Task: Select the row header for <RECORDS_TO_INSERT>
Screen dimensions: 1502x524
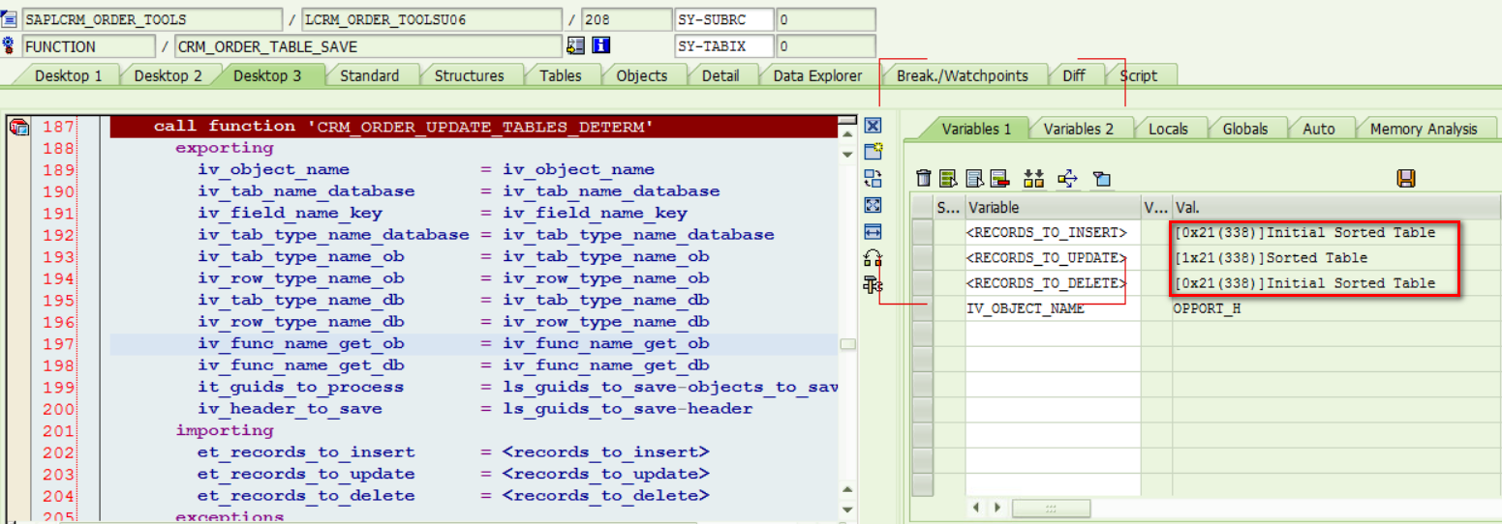Action: click(923, 232)
